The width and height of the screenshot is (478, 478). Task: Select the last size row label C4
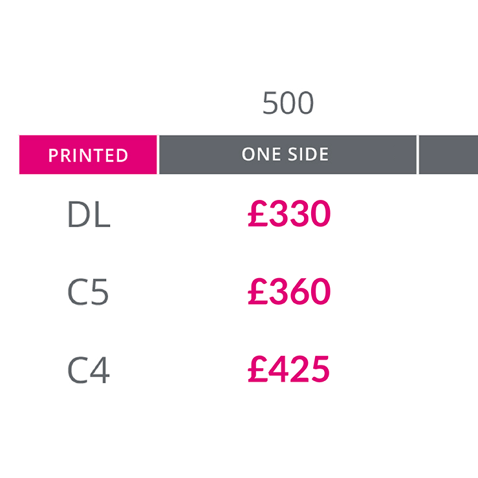tap(89, 370)
